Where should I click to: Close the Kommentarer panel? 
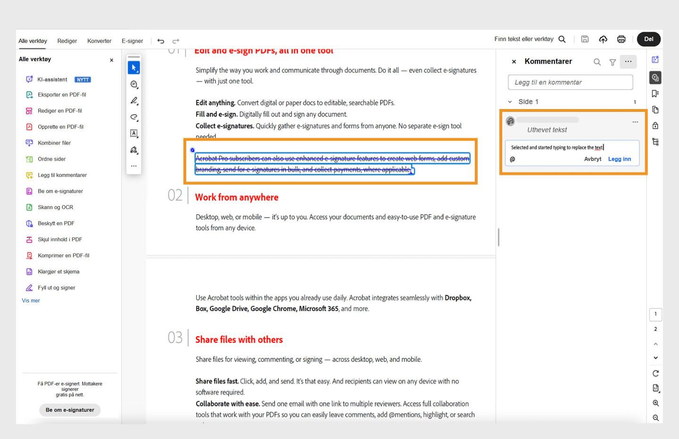click(514, 62)
